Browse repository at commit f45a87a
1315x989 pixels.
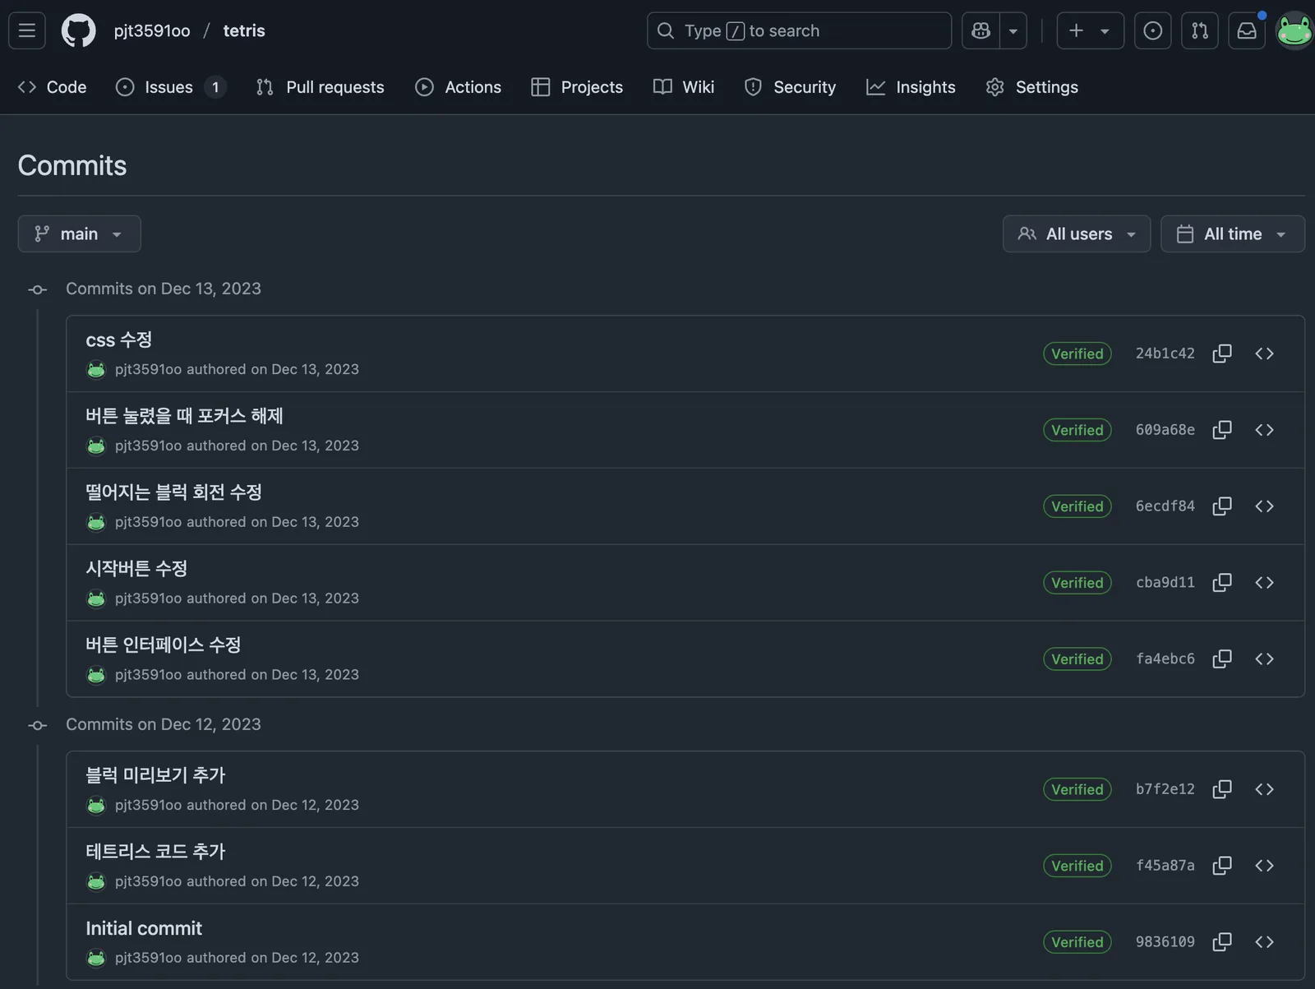point(1264,866)
